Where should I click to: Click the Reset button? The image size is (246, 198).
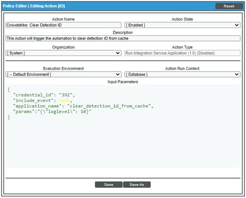click(229, 6)
